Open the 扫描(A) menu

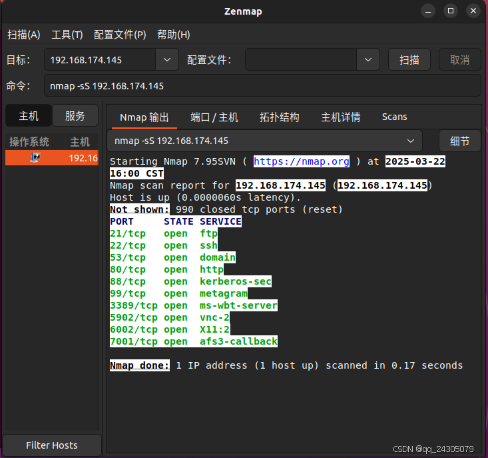click(24, 35)
